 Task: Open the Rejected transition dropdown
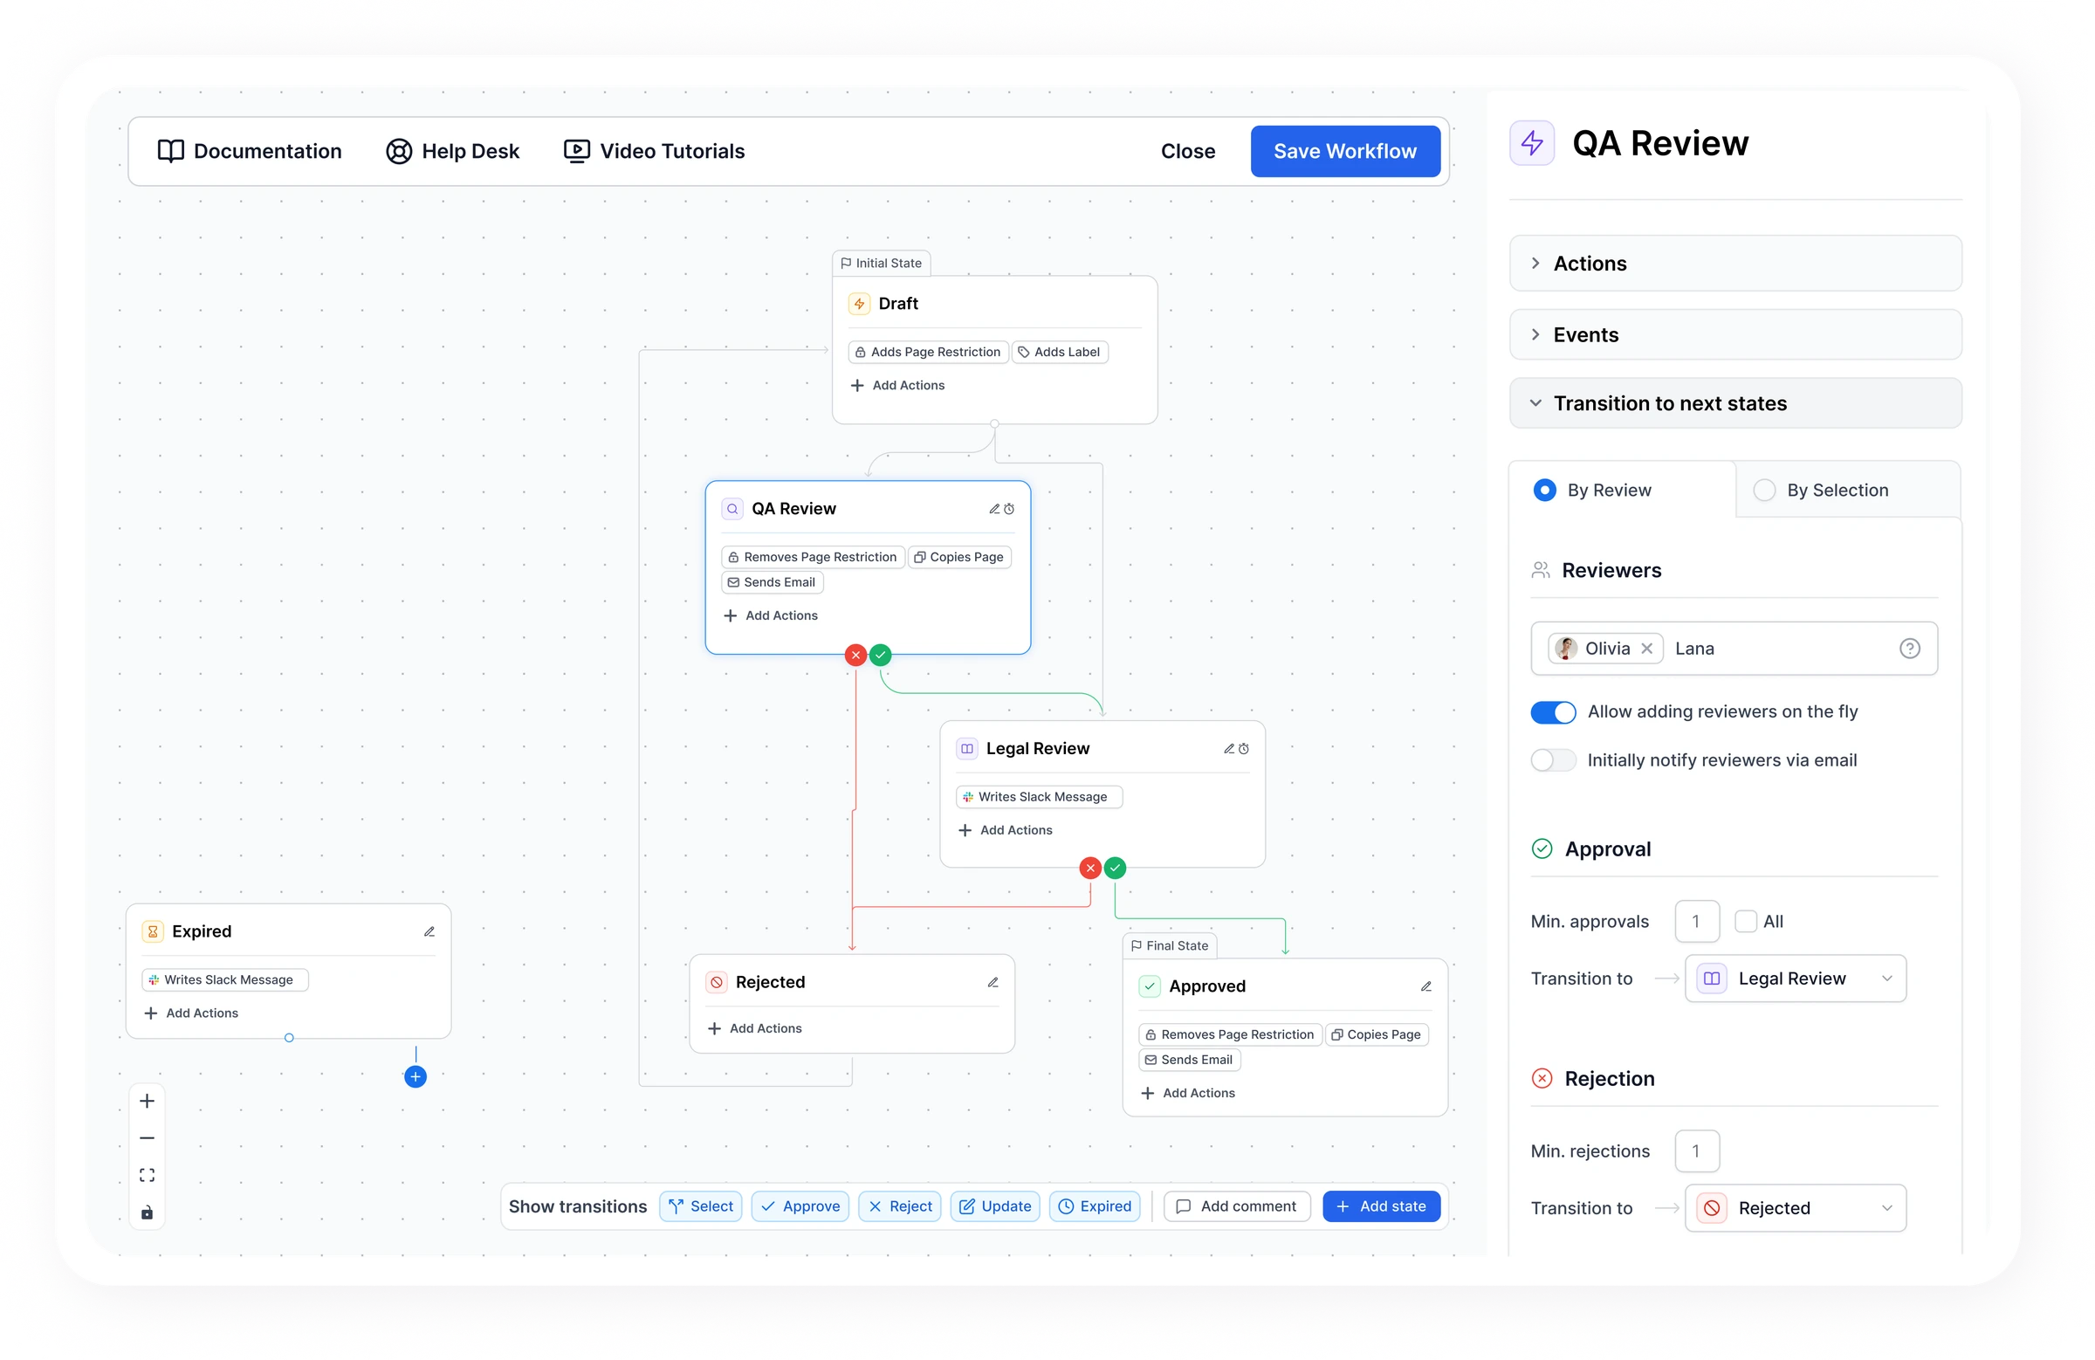click(1796, 1209)
